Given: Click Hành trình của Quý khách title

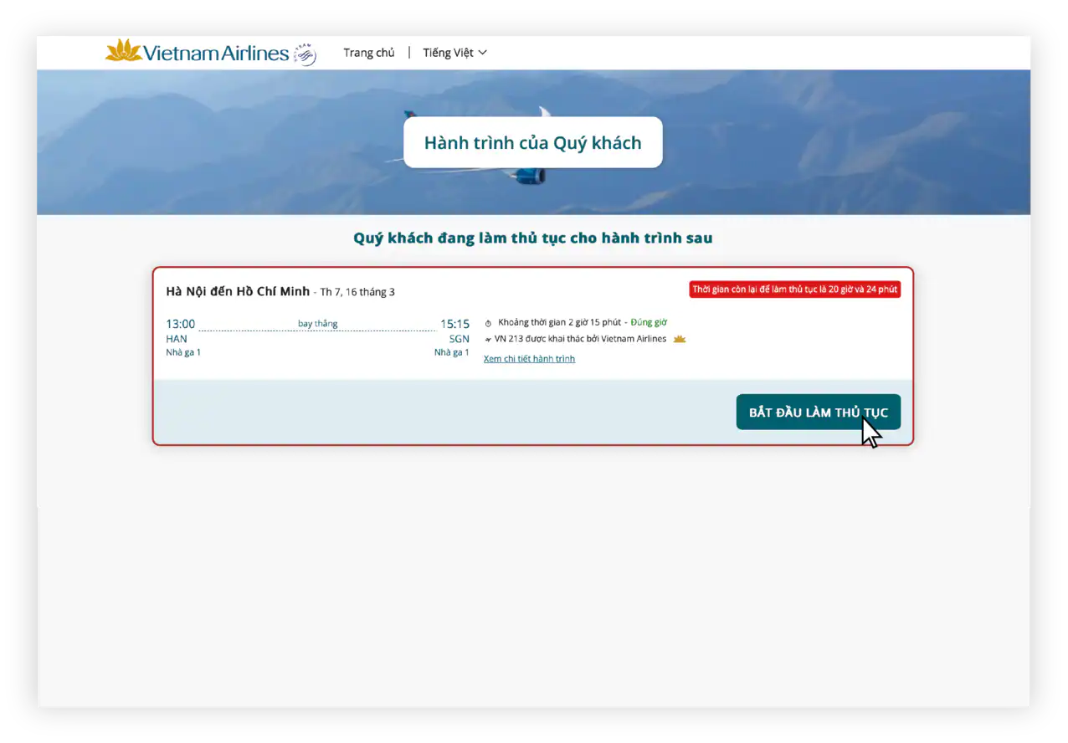Looking at the screenshot, I should [532, 142].
